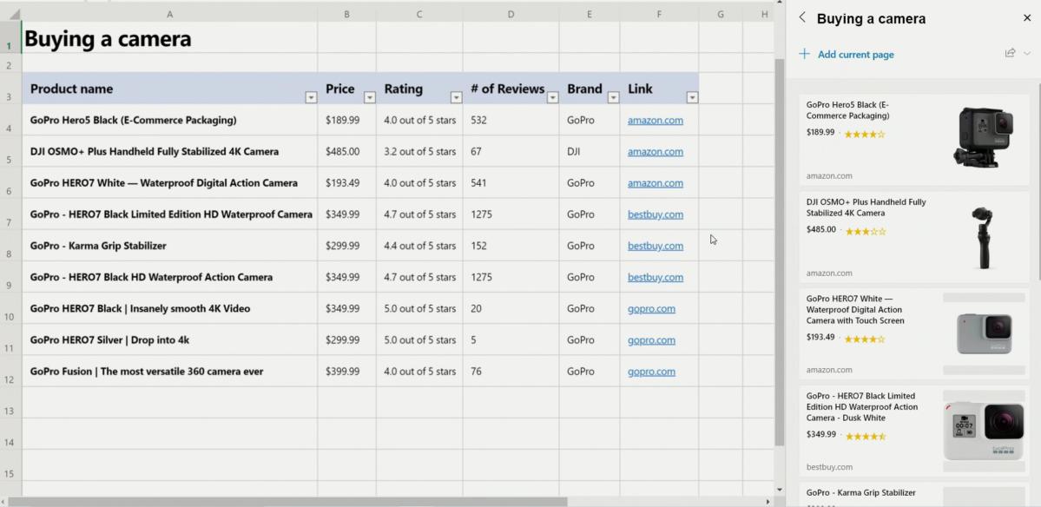Viewport: 1041px width, 507px height.
Task: Open the Karma Grip Stabilizer card in panel
Action: [x=861, y=492]
